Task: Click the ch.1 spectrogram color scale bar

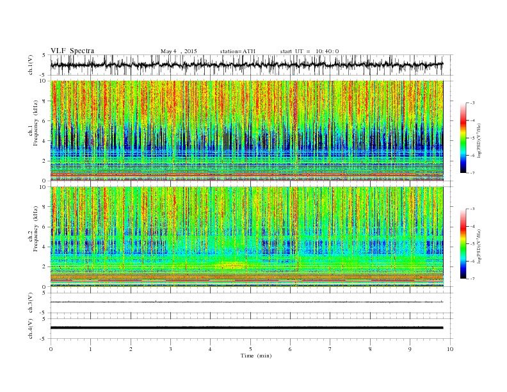Action: [463, 138]
